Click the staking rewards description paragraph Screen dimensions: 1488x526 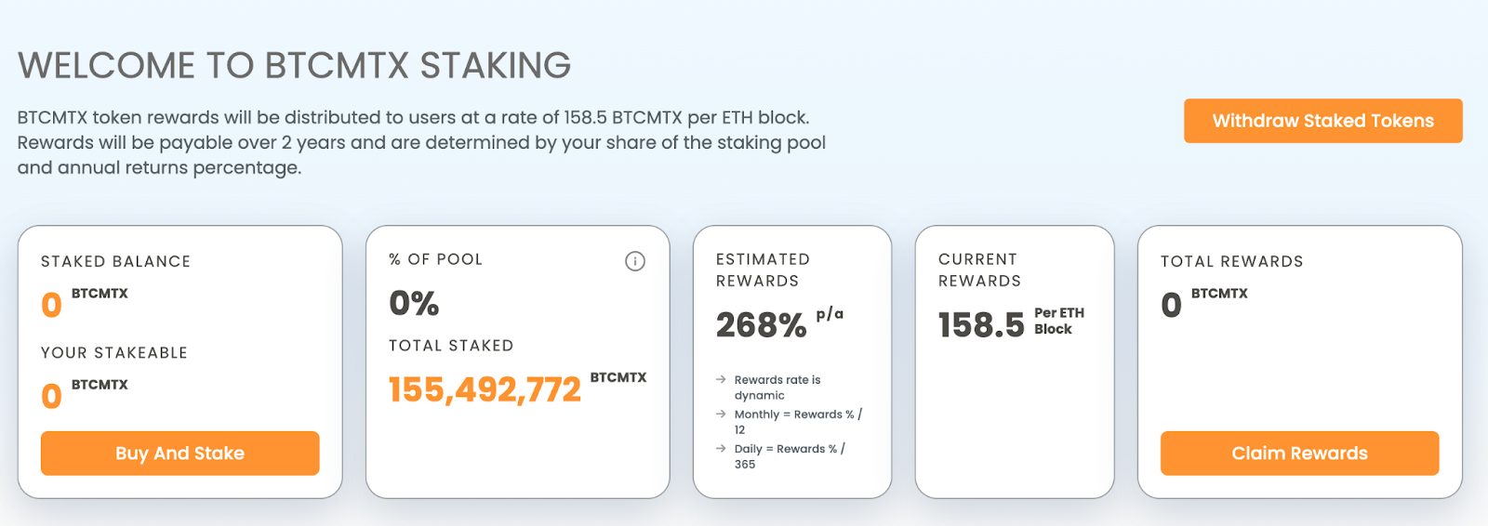pos(420,142)
